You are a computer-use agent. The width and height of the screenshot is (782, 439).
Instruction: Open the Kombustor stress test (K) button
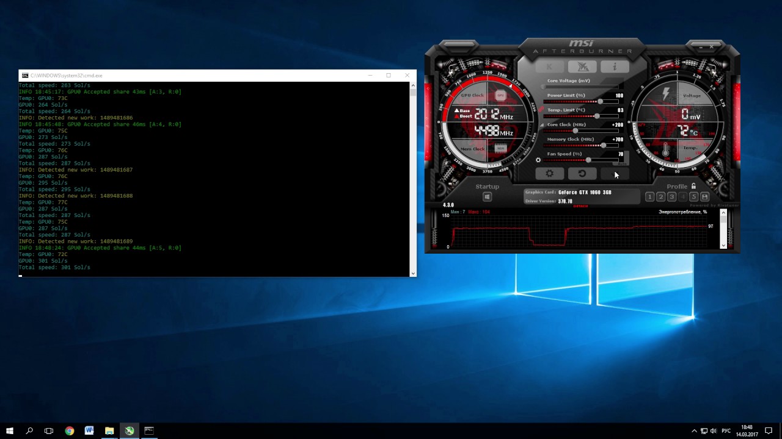click(x=549, y=67)
